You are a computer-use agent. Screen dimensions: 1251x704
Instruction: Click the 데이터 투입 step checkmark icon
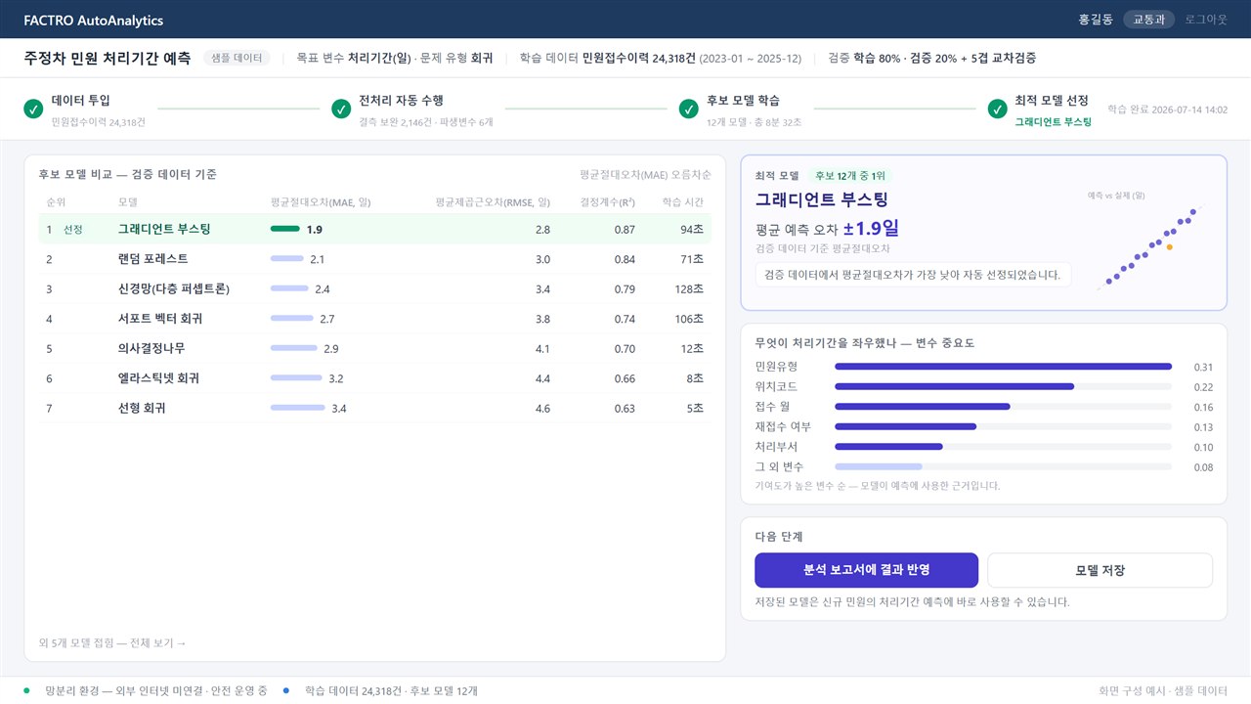tap(33, 109)
